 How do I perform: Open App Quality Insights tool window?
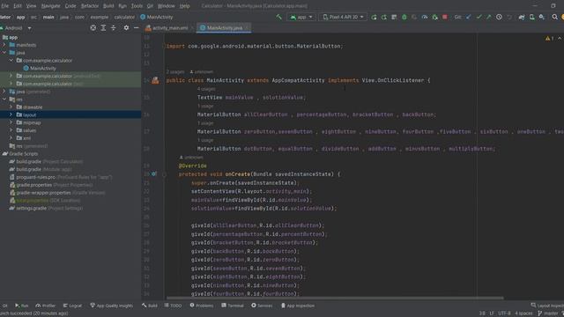tap(111, 306)
